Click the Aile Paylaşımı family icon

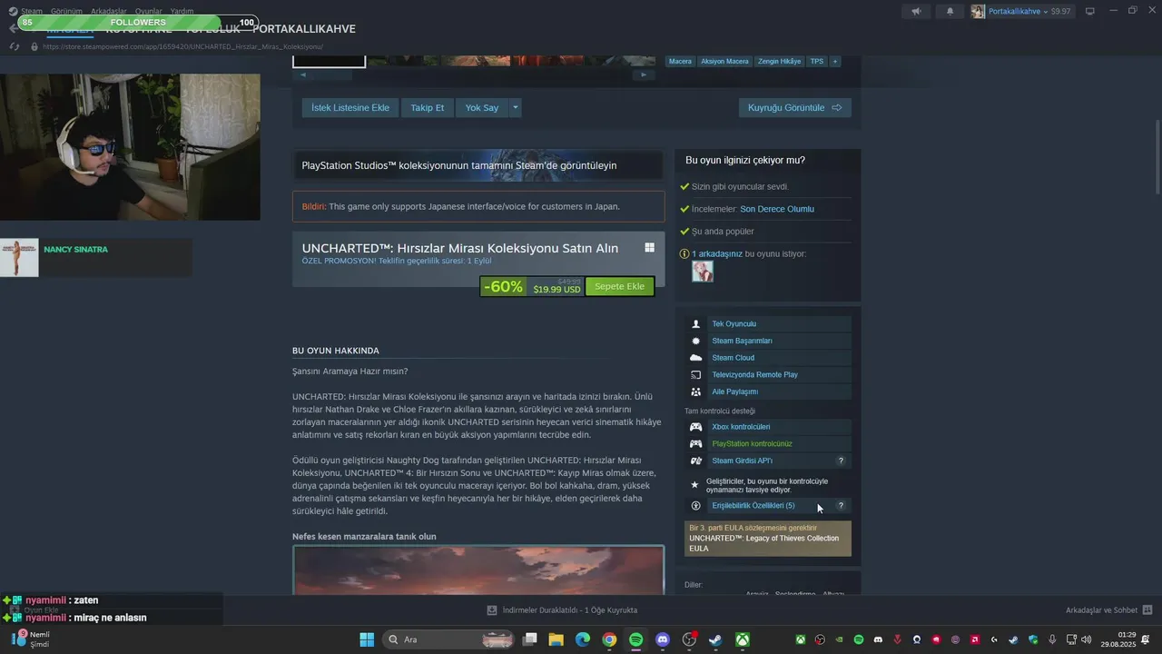click(695, 391)
